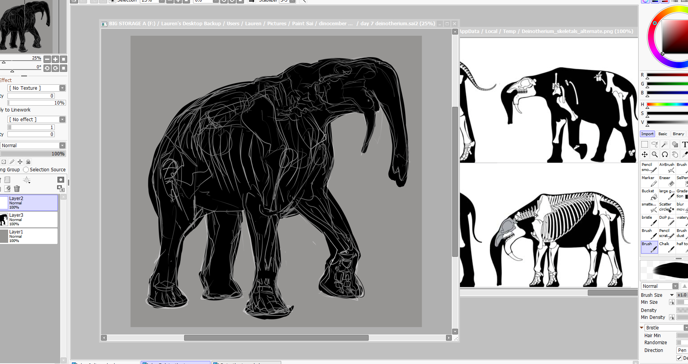Choose the AirBrush tool
Screen dimensions: 688x364
click(x=667, y=167)
